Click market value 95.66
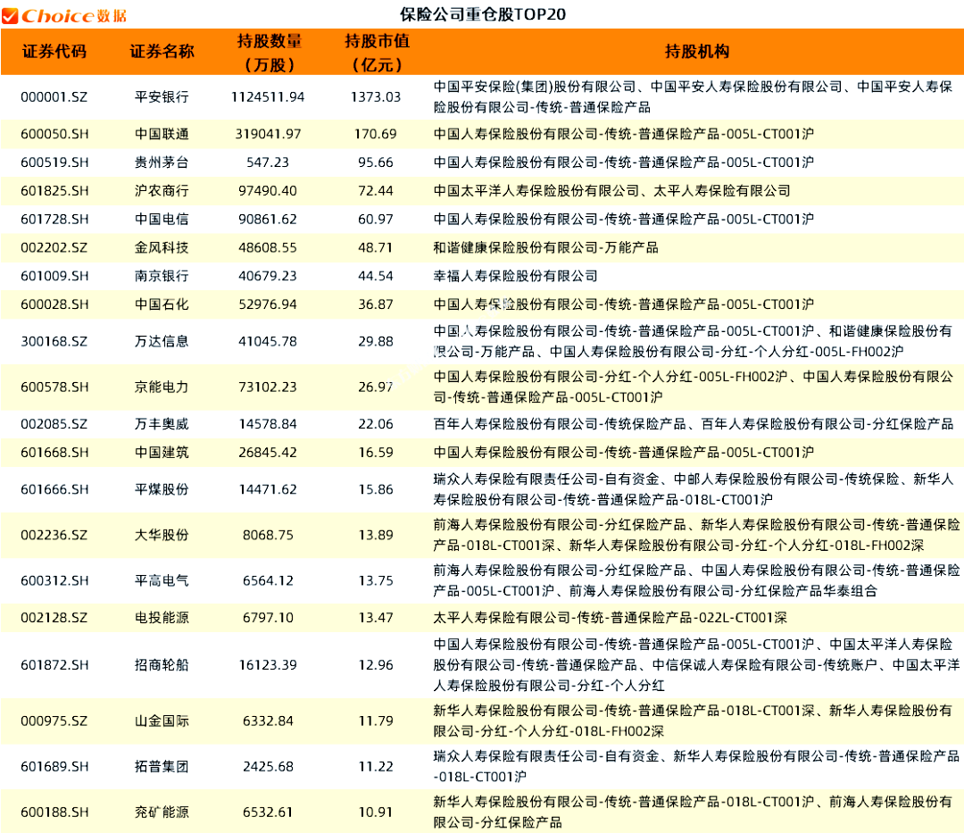Screen dimensions: 964x833 (376, 162)
